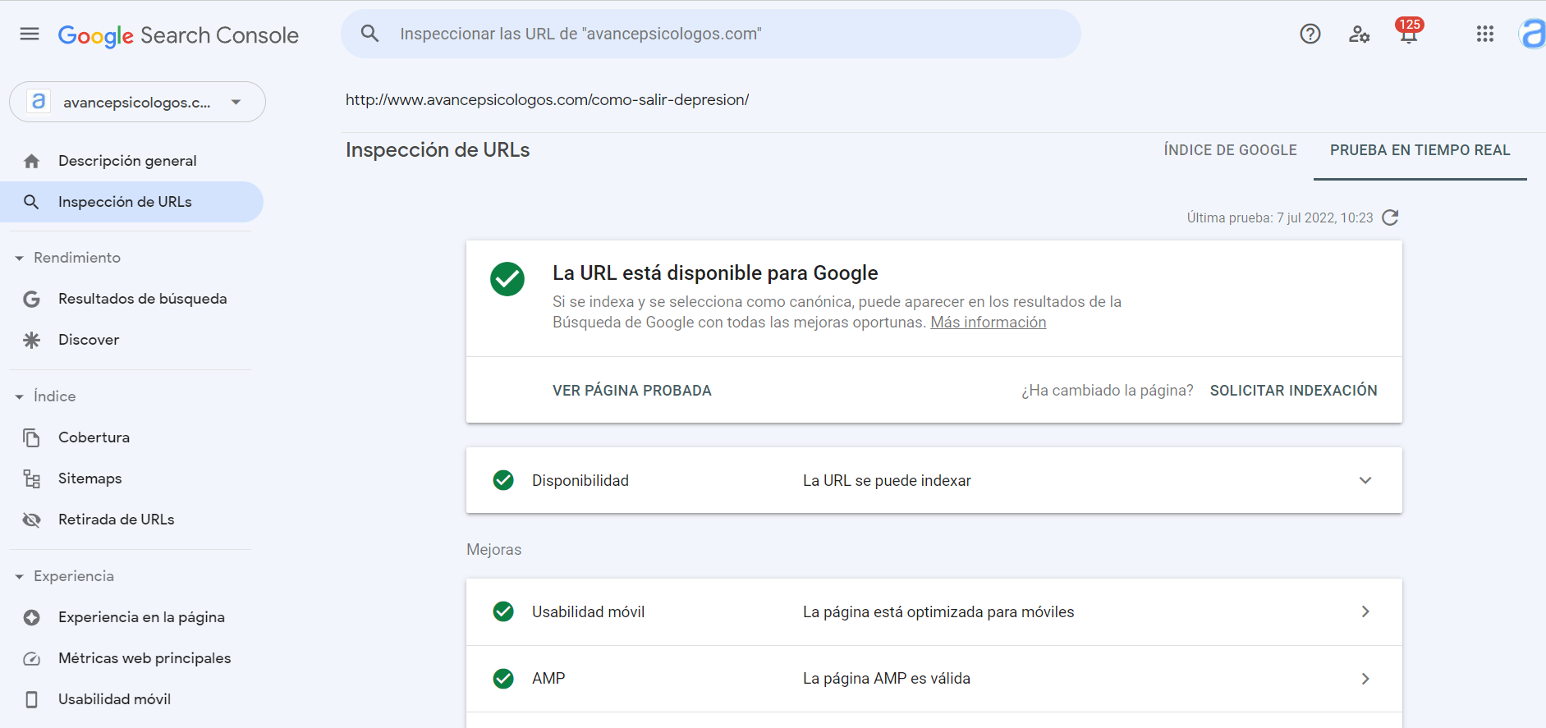
Task: Click the home icon for Descripción general
Action: [x=31, y=161]
